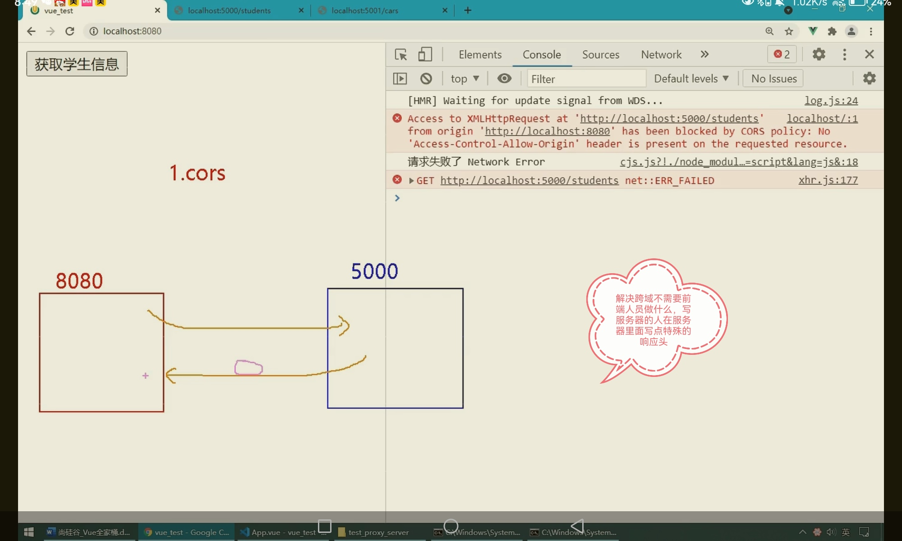902x541 pixels.
Task: Switch to the Elements tab
Action: (480, 55)
